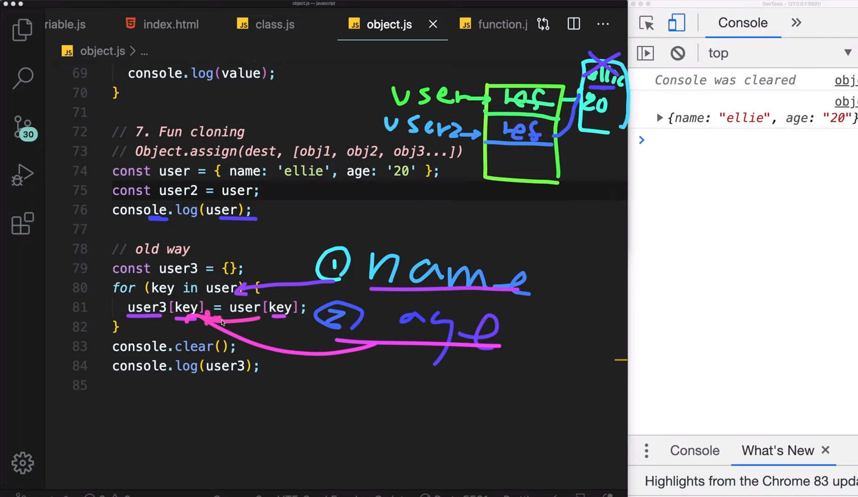Switch to the function.js tab

pyautogui.click(x=493, y=24)
